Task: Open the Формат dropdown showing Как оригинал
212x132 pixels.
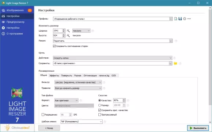Action: (x=67, y=100)
